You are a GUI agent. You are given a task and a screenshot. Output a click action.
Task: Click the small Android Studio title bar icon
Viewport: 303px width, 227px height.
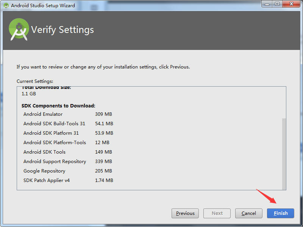(6, 5)
